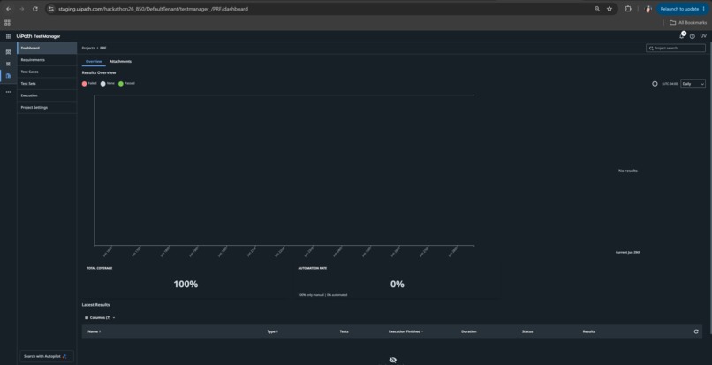
Task: Open the more options ellipsis in left rail
Action: pos(8,92)
